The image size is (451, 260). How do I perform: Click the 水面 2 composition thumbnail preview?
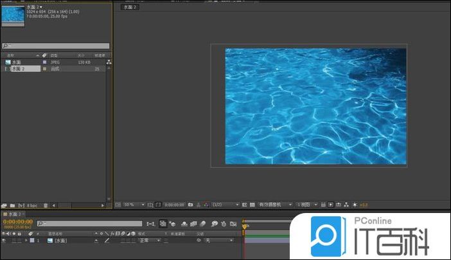[12, 17]
